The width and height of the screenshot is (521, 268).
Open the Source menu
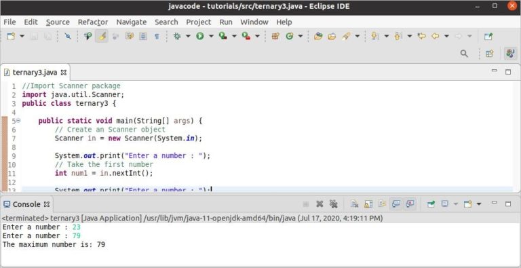point(58,22)
